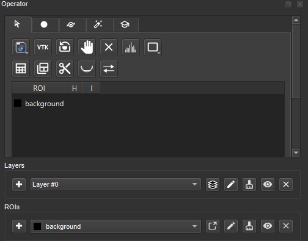Click the X icon in the operator toolbar
Image resolution: width=308 pixels, height=241 pixels.
click(x=109, y=47)
